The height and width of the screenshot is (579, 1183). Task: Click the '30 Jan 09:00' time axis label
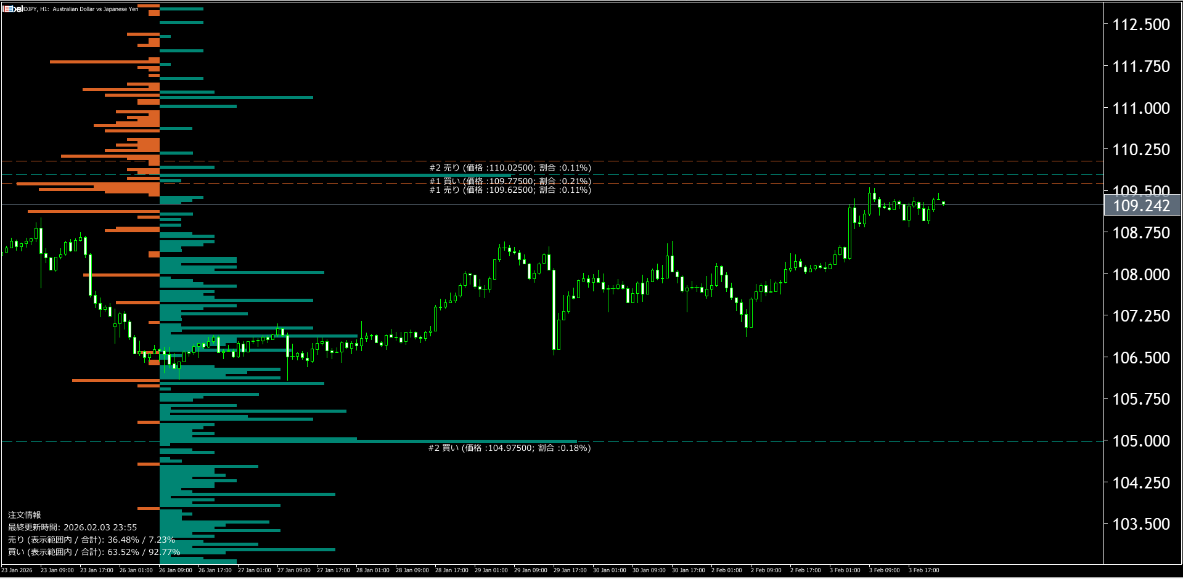649,570
